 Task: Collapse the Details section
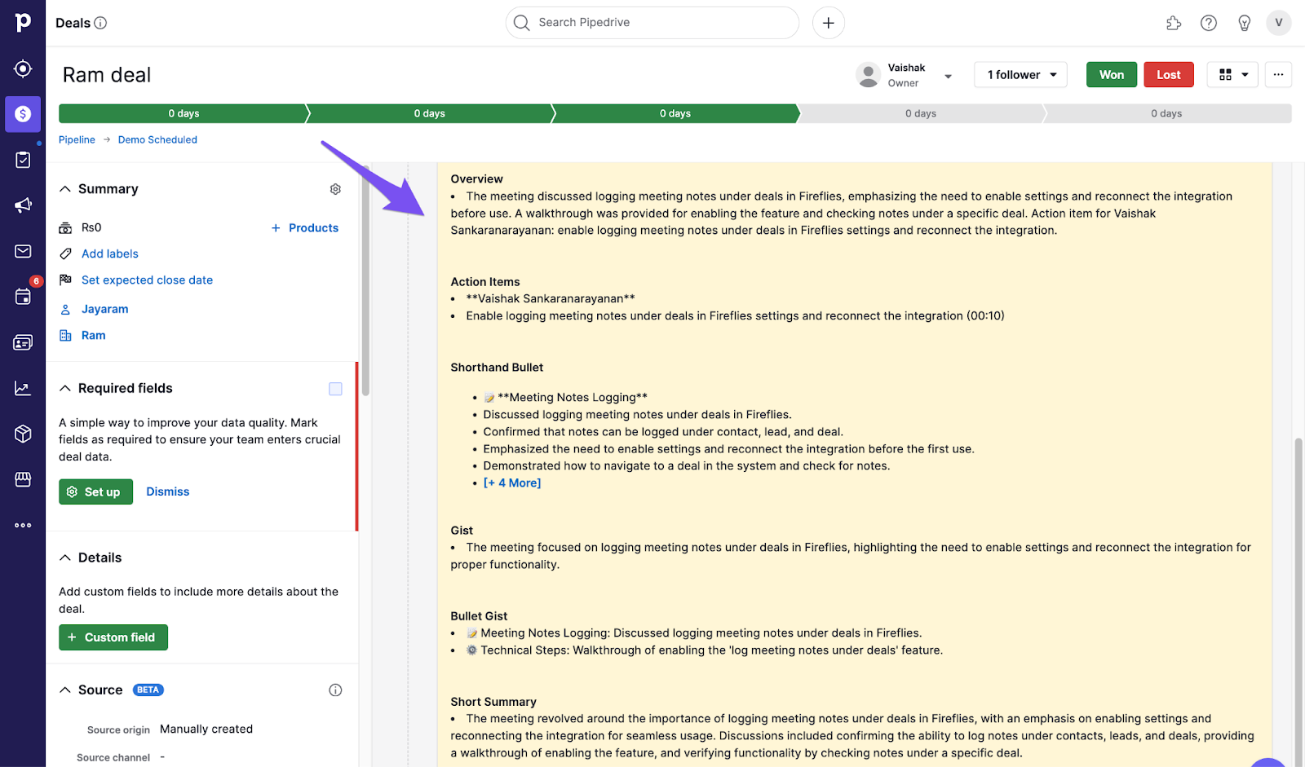(x=65, y=558)
